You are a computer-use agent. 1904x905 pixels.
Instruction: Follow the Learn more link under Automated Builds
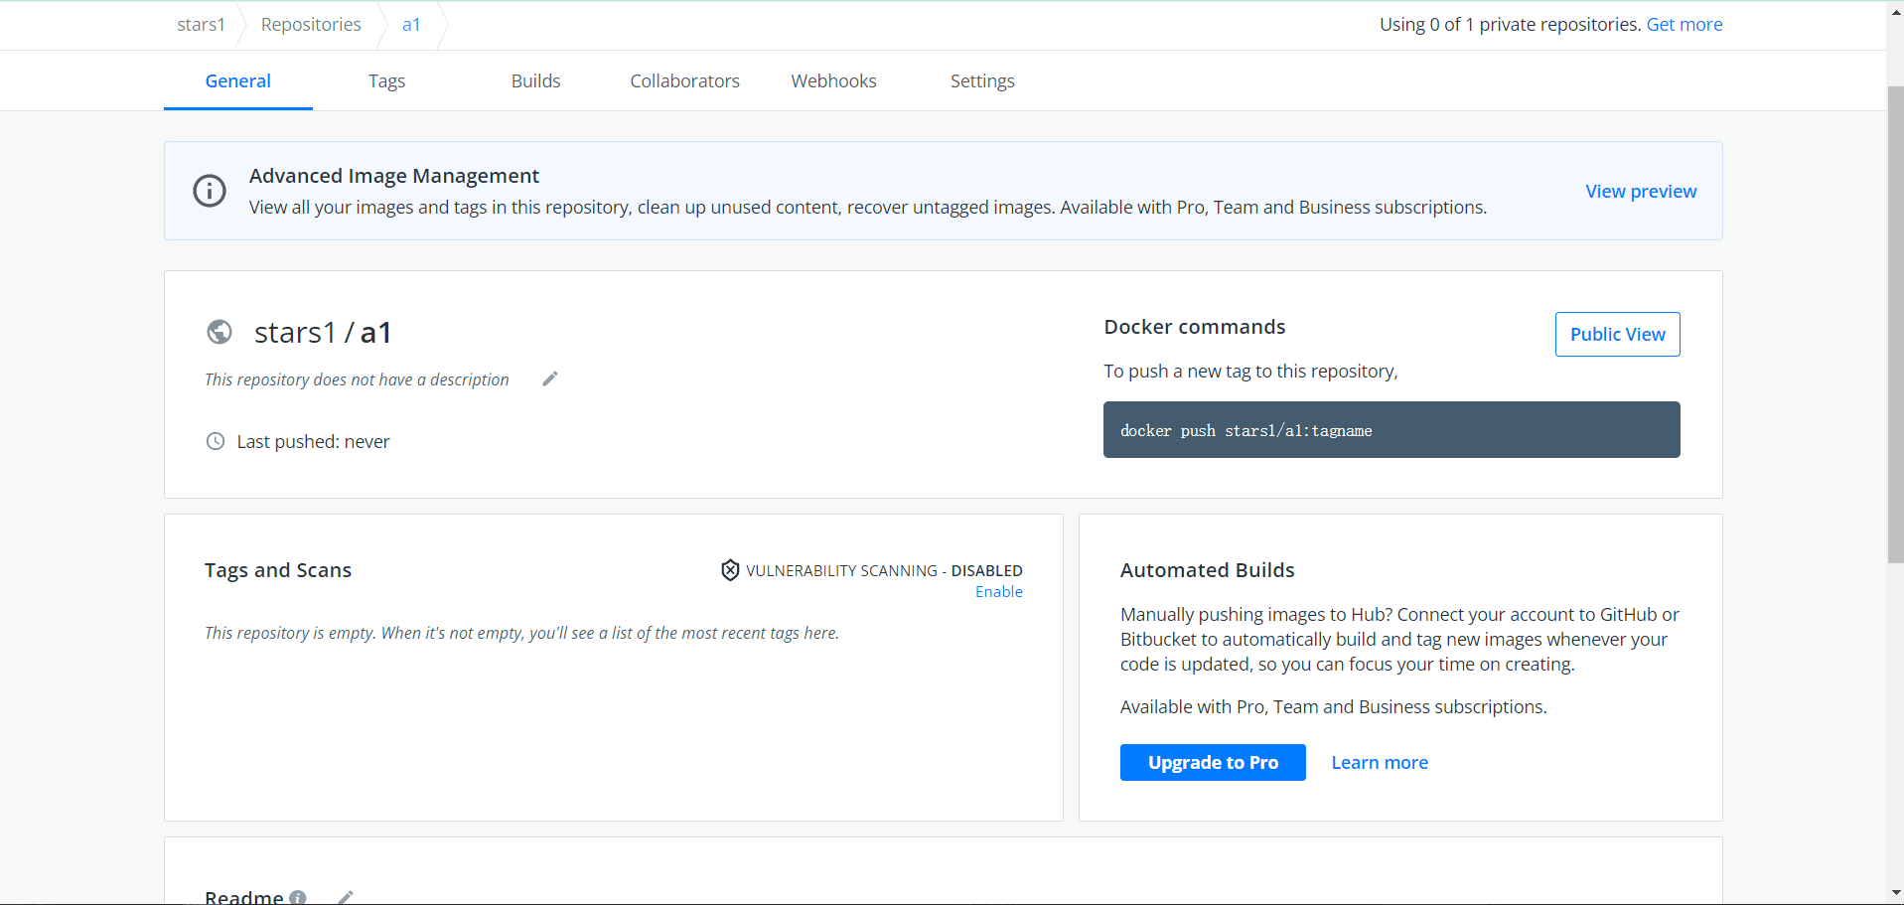(1380, 763)
